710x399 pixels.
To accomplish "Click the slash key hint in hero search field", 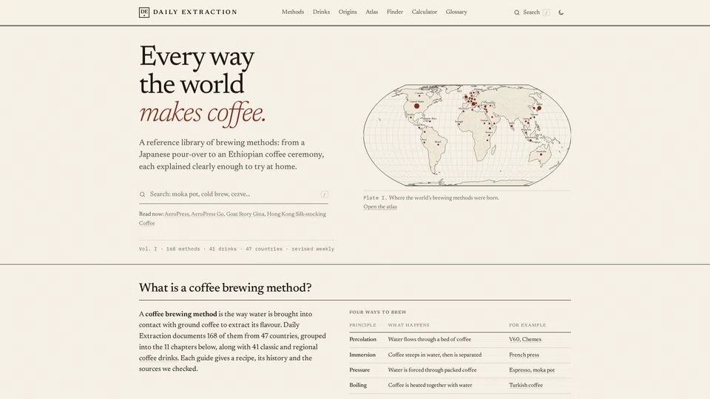I will click(324, 194).
